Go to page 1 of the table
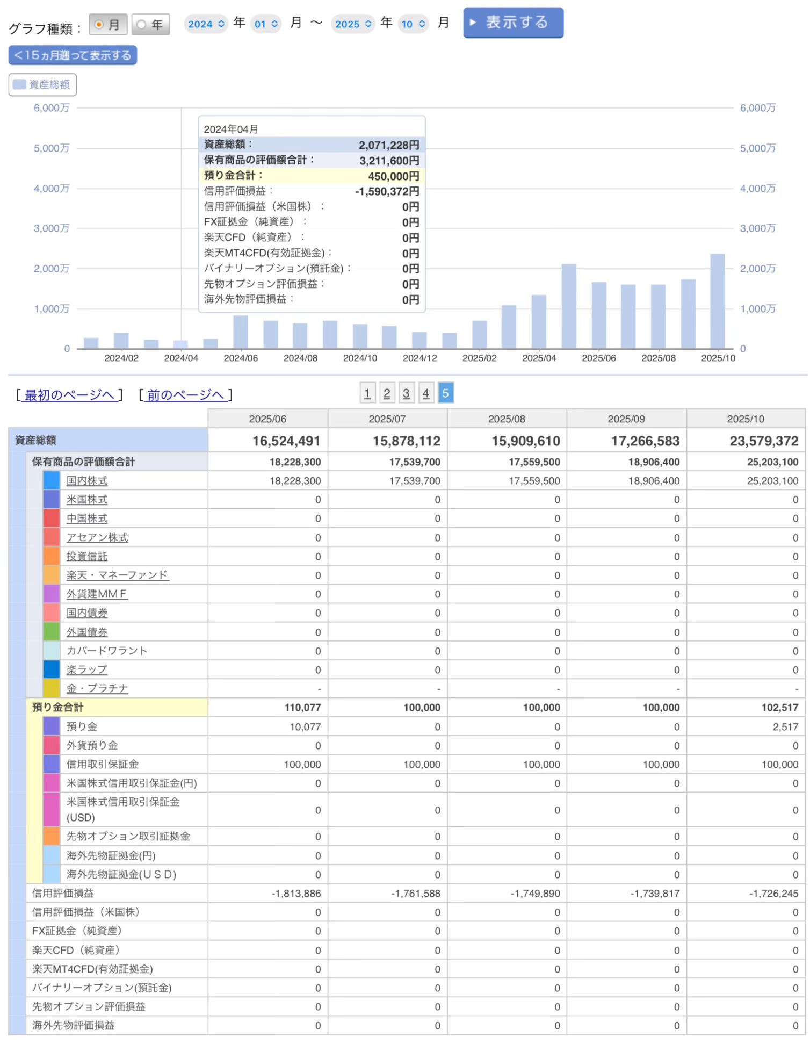 (367, 393)
